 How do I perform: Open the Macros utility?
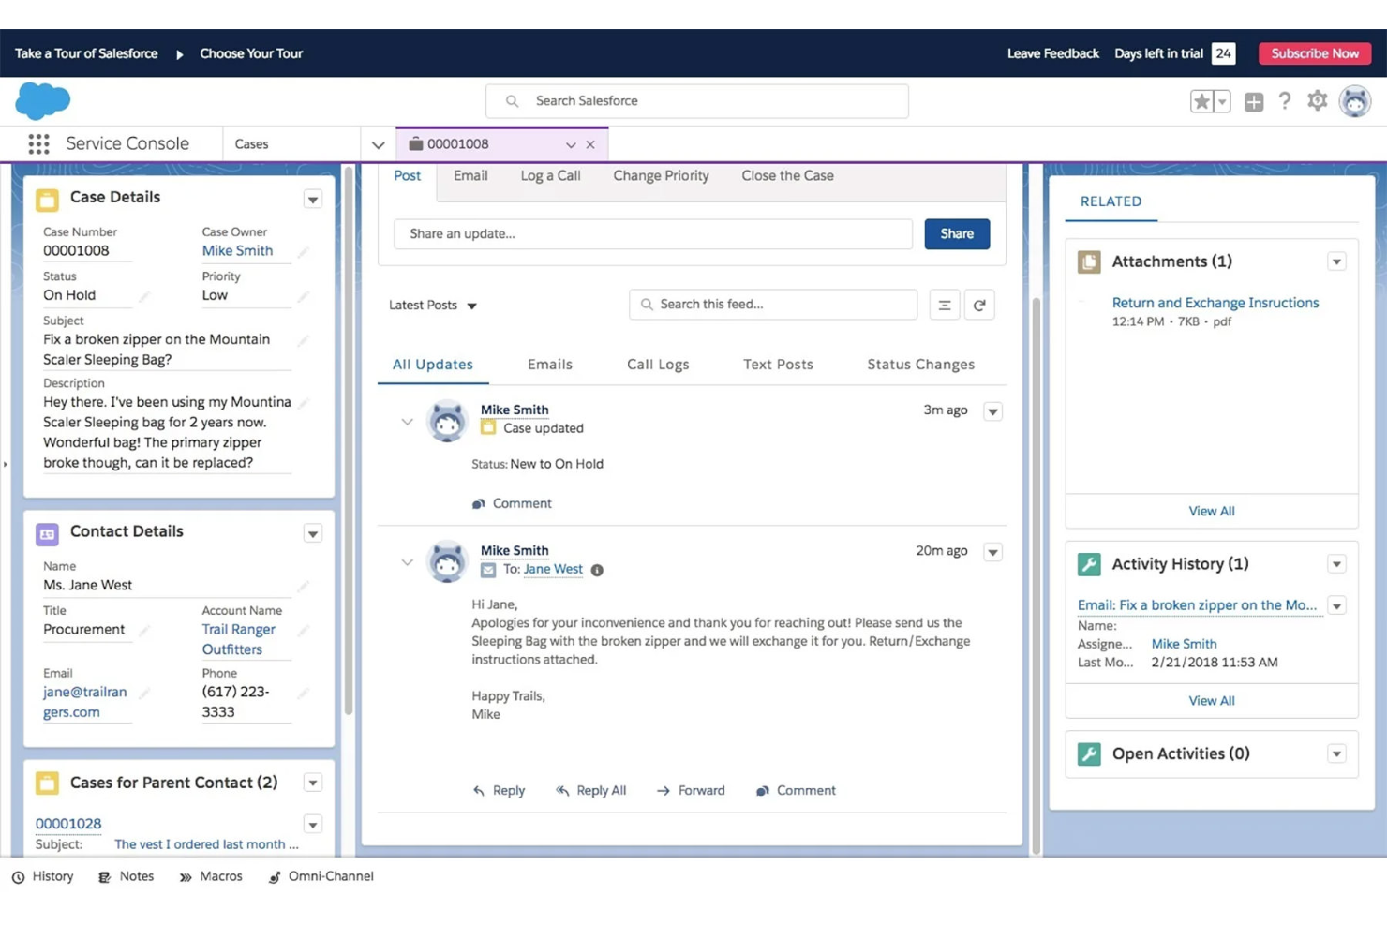pyautogui.click(x=211, y=876)
